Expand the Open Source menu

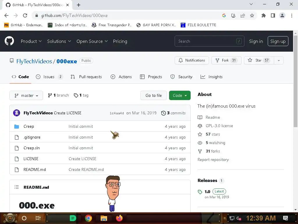[92, 41]
